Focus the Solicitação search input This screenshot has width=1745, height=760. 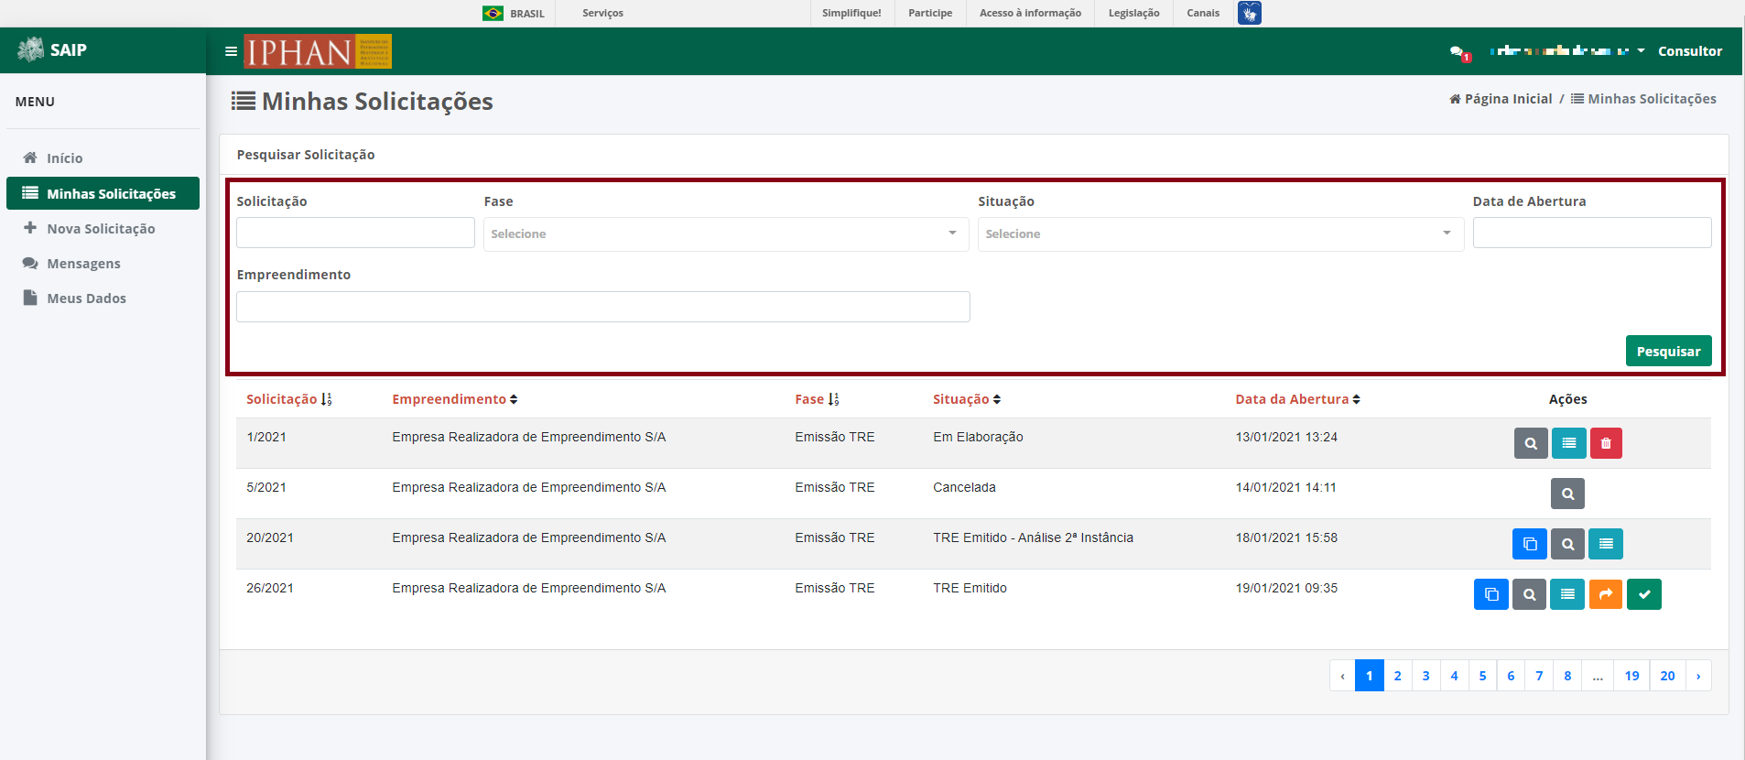[355, 233]
